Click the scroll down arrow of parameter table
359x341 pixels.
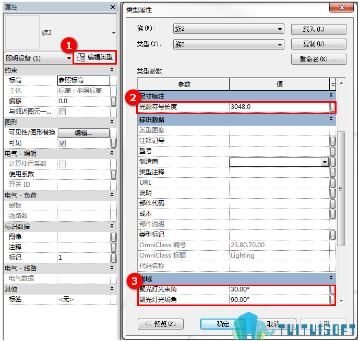(x=341, y=301)
